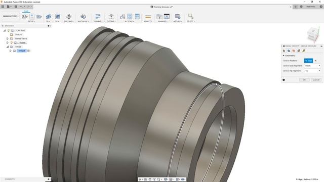Open Groove Side Alignment dropdown
324x182 pixels.
(312, 66)
